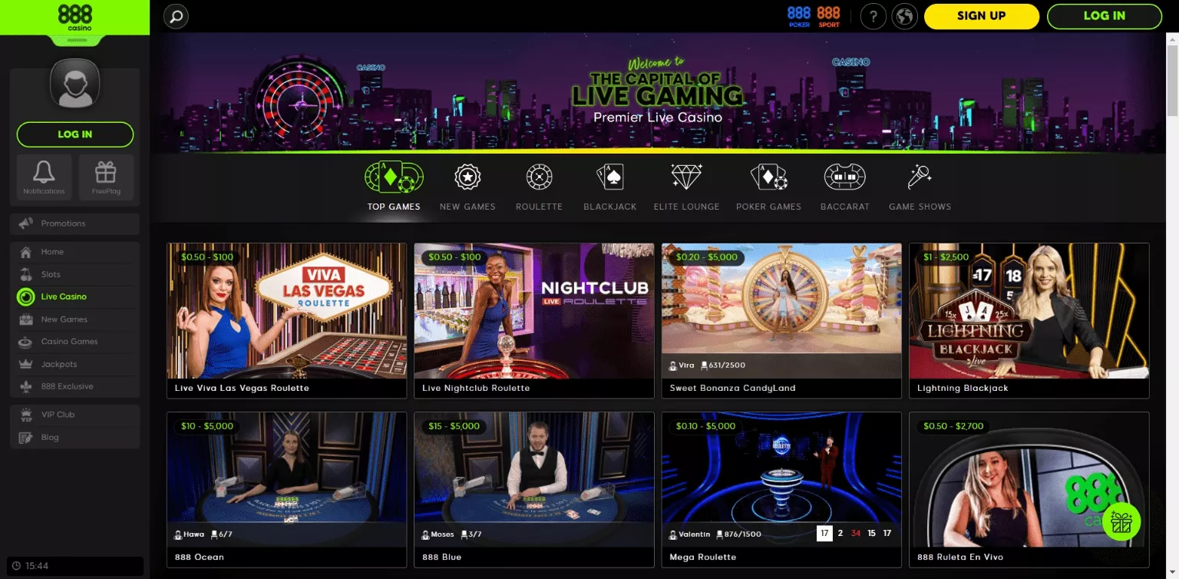Open 888 Sport logo link
The height and width of the screenshot is (579, 1179).
(x=829, y=16)
